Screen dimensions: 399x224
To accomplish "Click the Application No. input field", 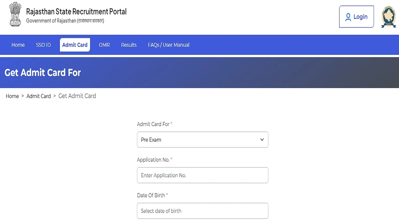I will [202, 175].
